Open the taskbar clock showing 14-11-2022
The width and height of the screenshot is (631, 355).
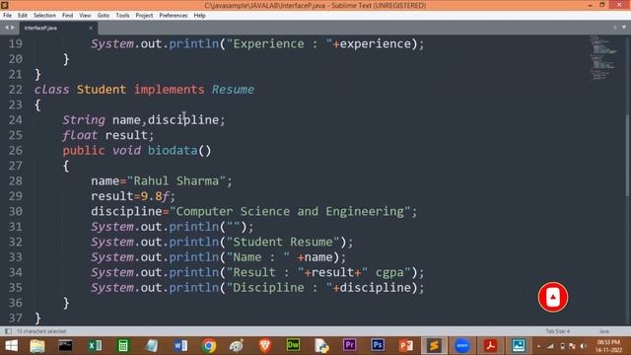(608, 346)
